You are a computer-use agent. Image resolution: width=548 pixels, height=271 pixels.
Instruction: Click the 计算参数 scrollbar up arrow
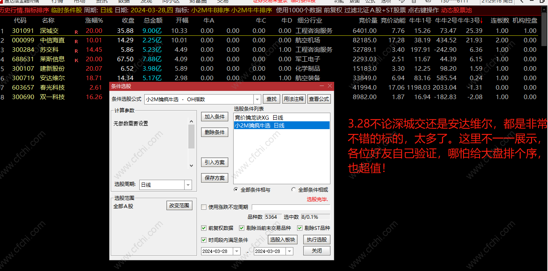[191, 121]
